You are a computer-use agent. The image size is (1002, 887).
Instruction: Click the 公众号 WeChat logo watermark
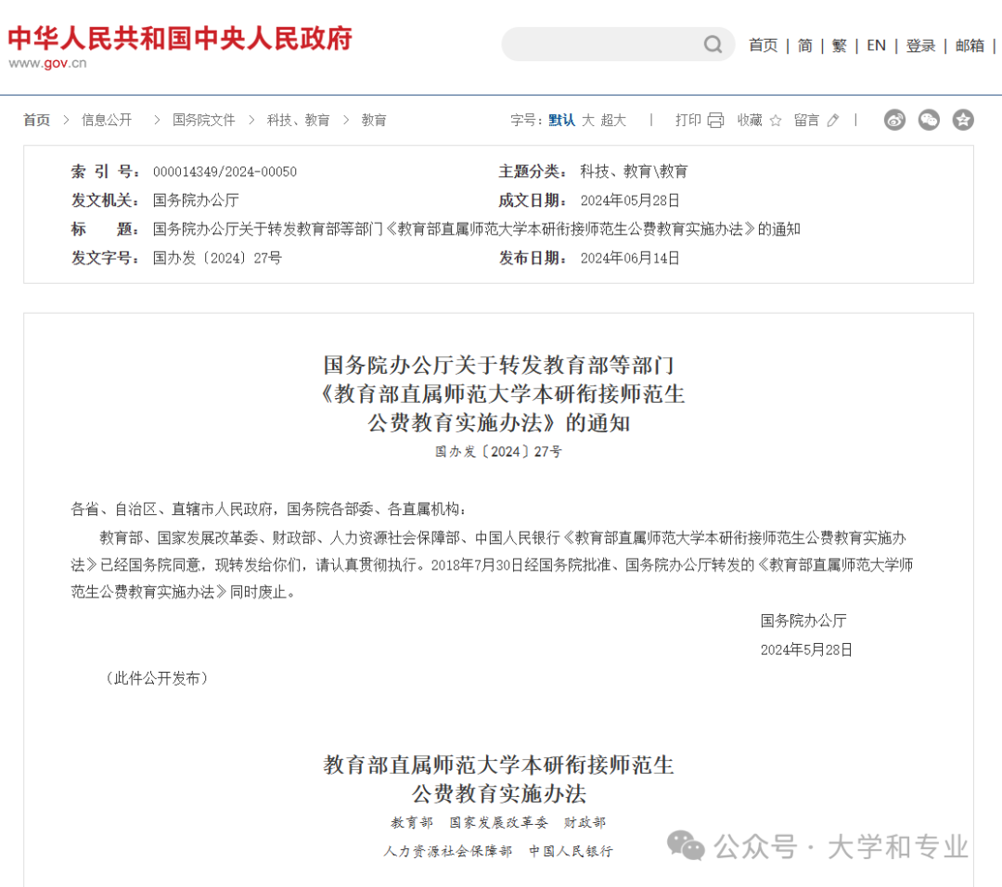(x=687, y=846)
